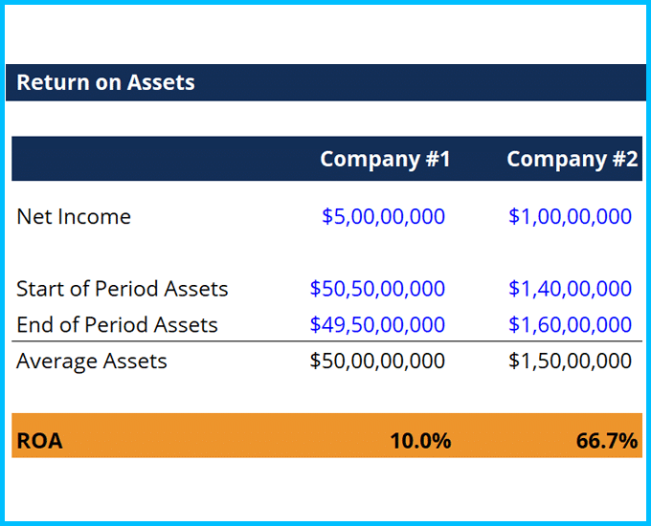Click the Start of Period Assets label

coord(123,289)
